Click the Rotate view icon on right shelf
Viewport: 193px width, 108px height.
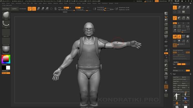point(166,73)
